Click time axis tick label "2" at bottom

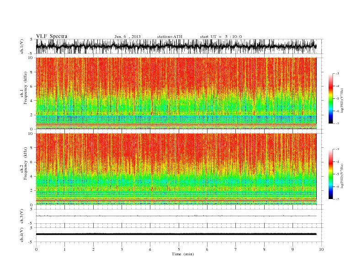click(93, 249)
